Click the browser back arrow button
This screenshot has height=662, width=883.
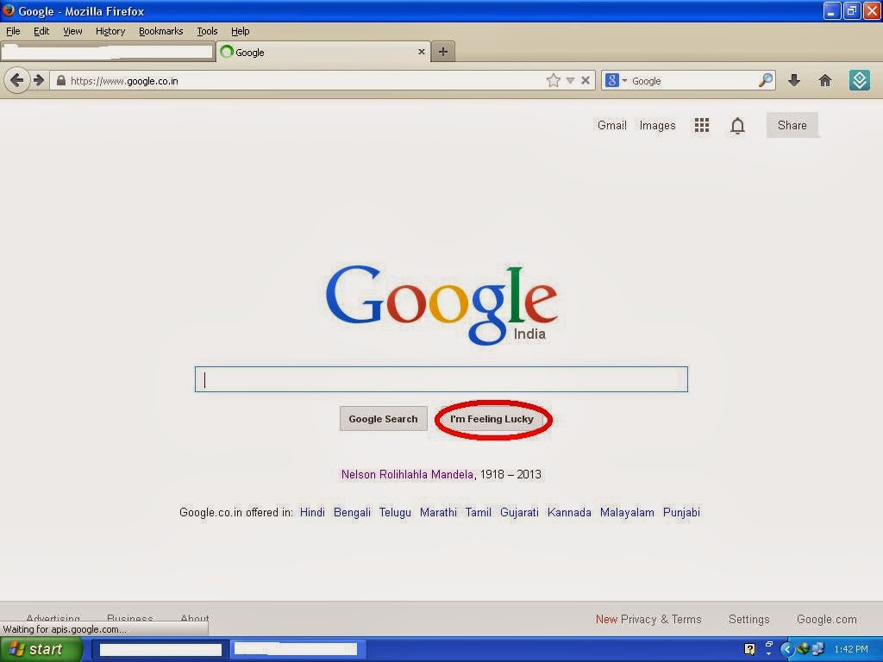point(16,80)
